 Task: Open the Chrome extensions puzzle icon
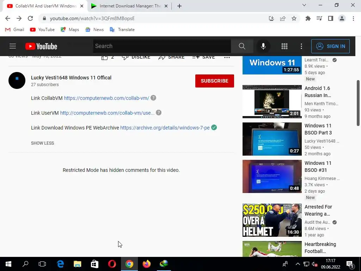point(308,18)
